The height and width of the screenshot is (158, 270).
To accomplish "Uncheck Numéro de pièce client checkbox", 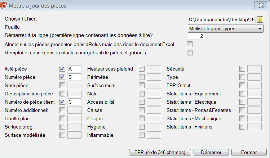I will point(62,102).
